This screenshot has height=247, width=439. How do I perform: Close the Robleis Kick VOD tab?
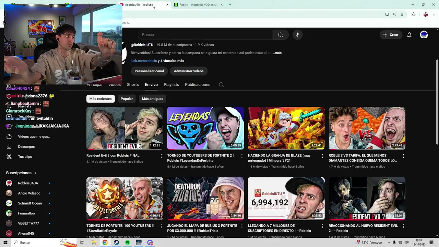point(222,5)
